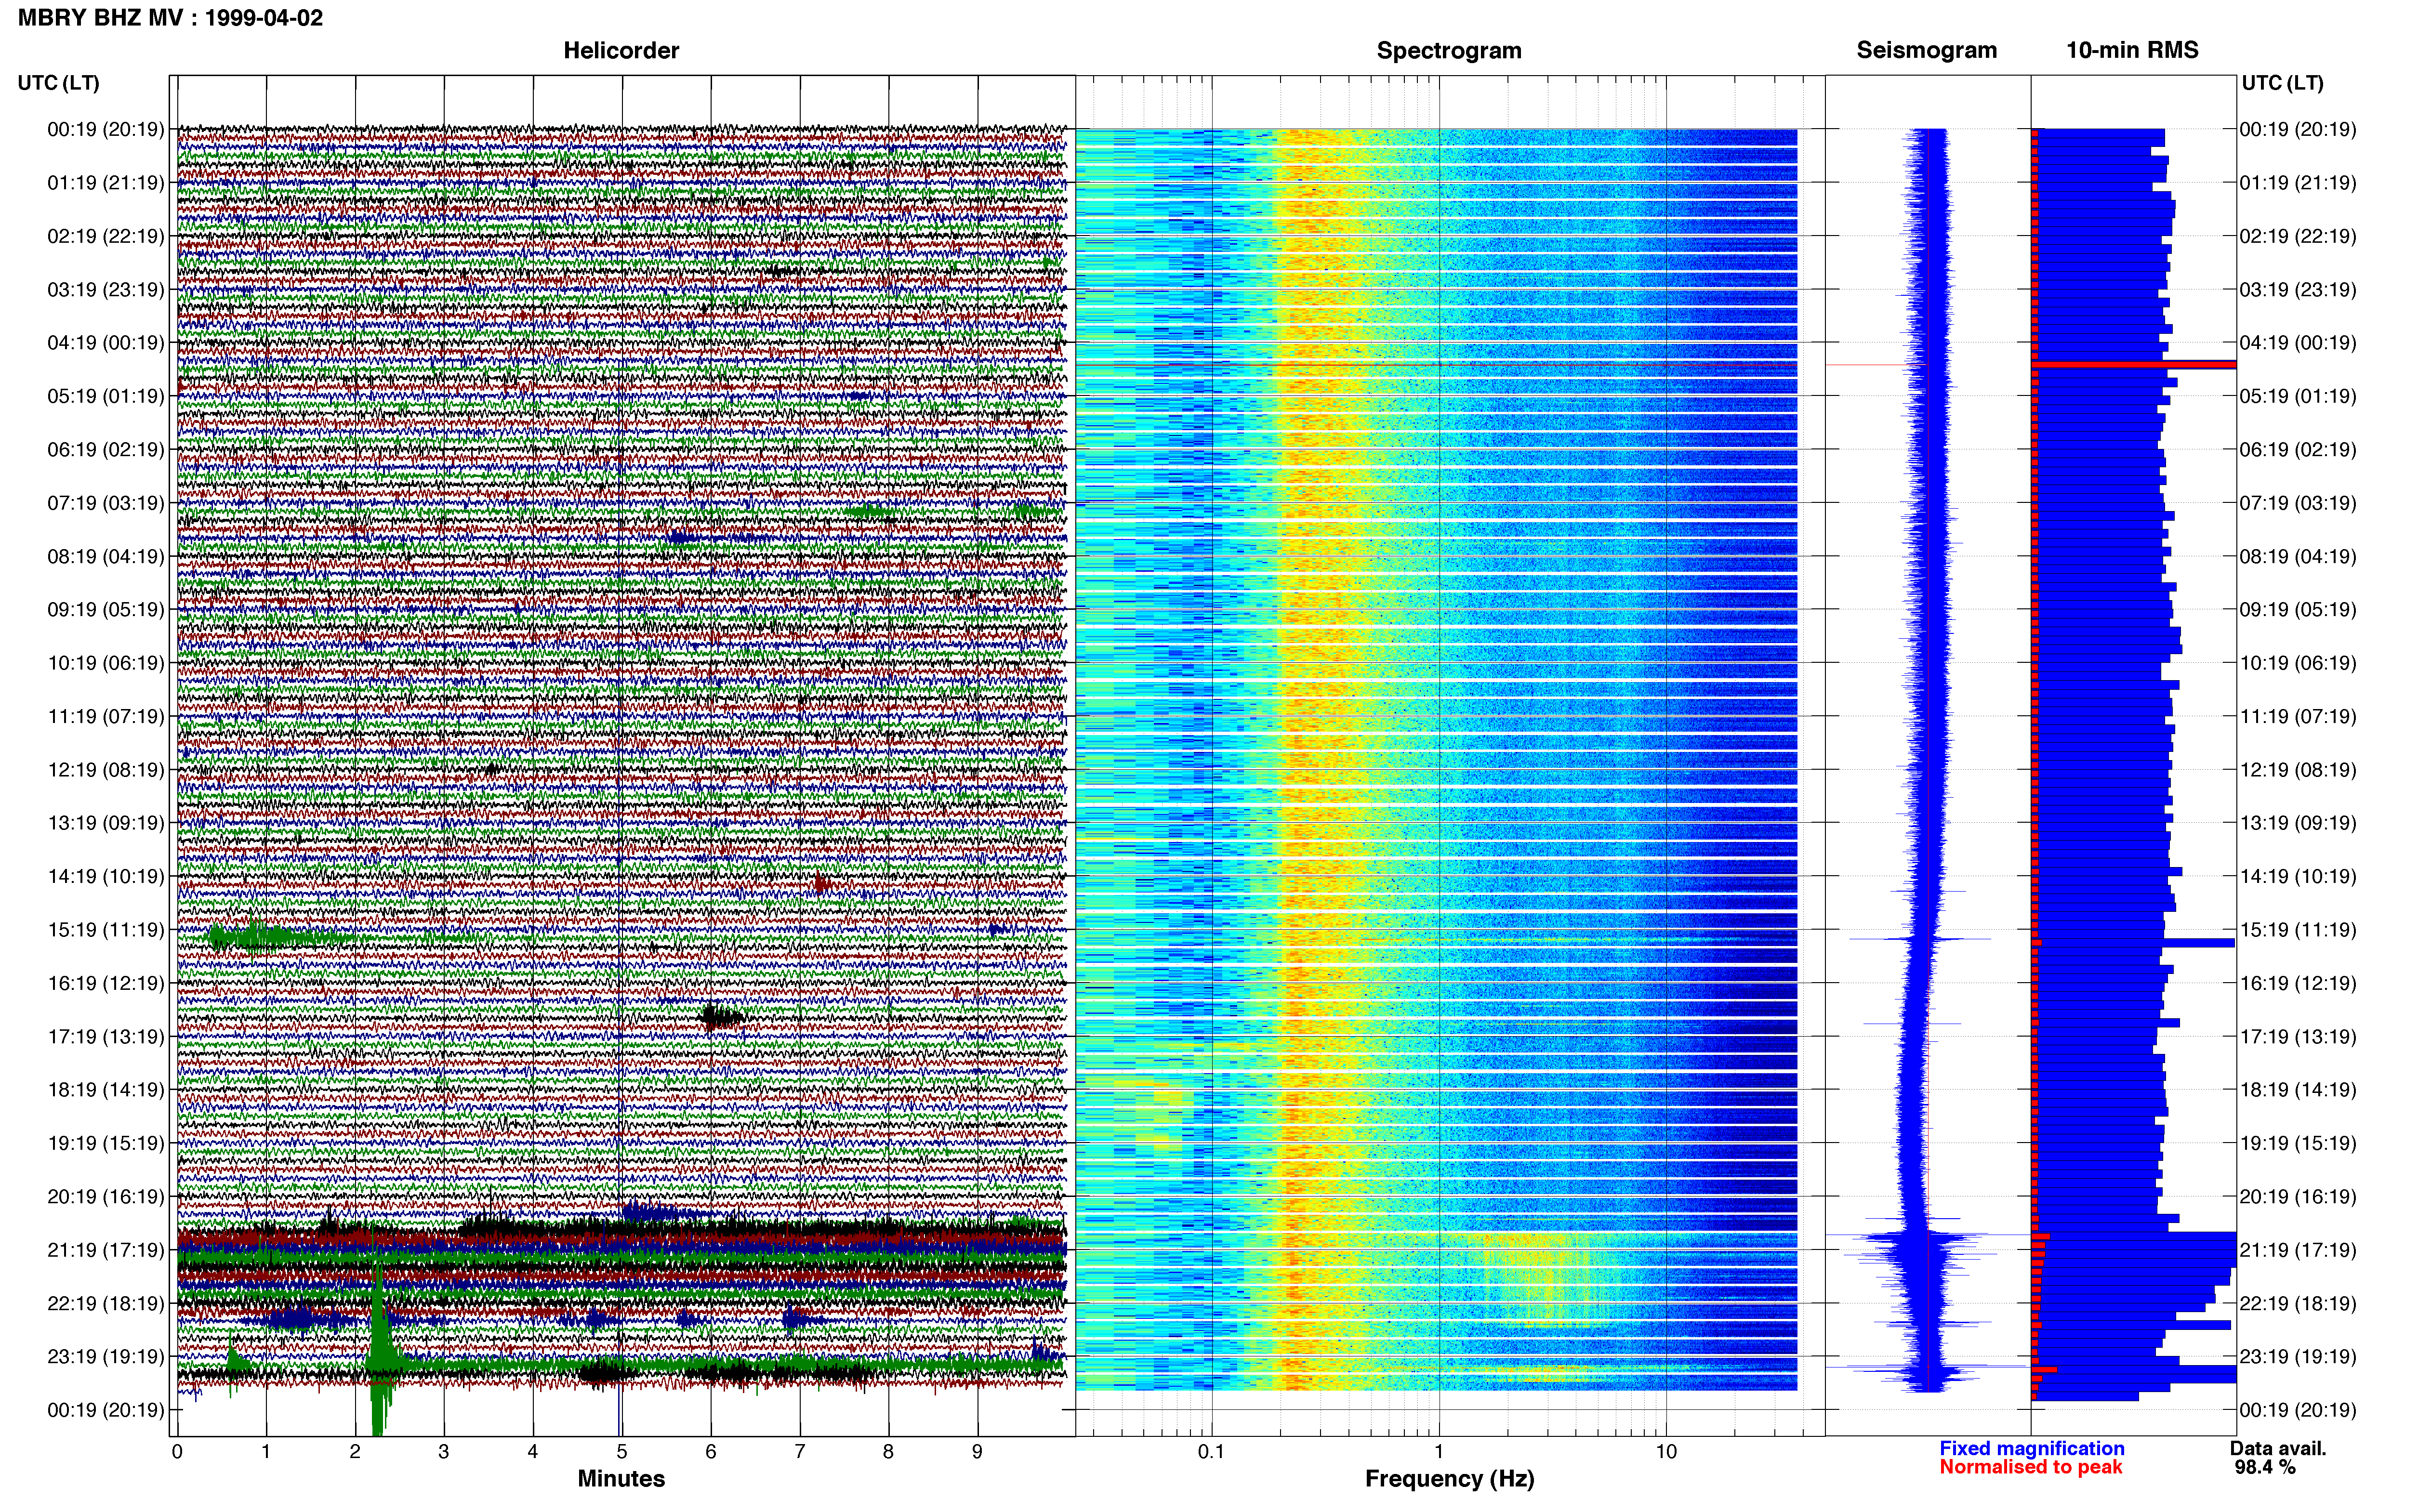Click the left UTC (LT) axis label
Viewport: 2418px width, 1512px height.
coord(58,83)
